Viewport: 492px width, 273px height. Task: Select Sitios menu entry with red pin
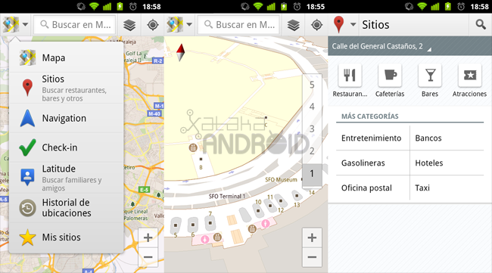click(66, 88)
